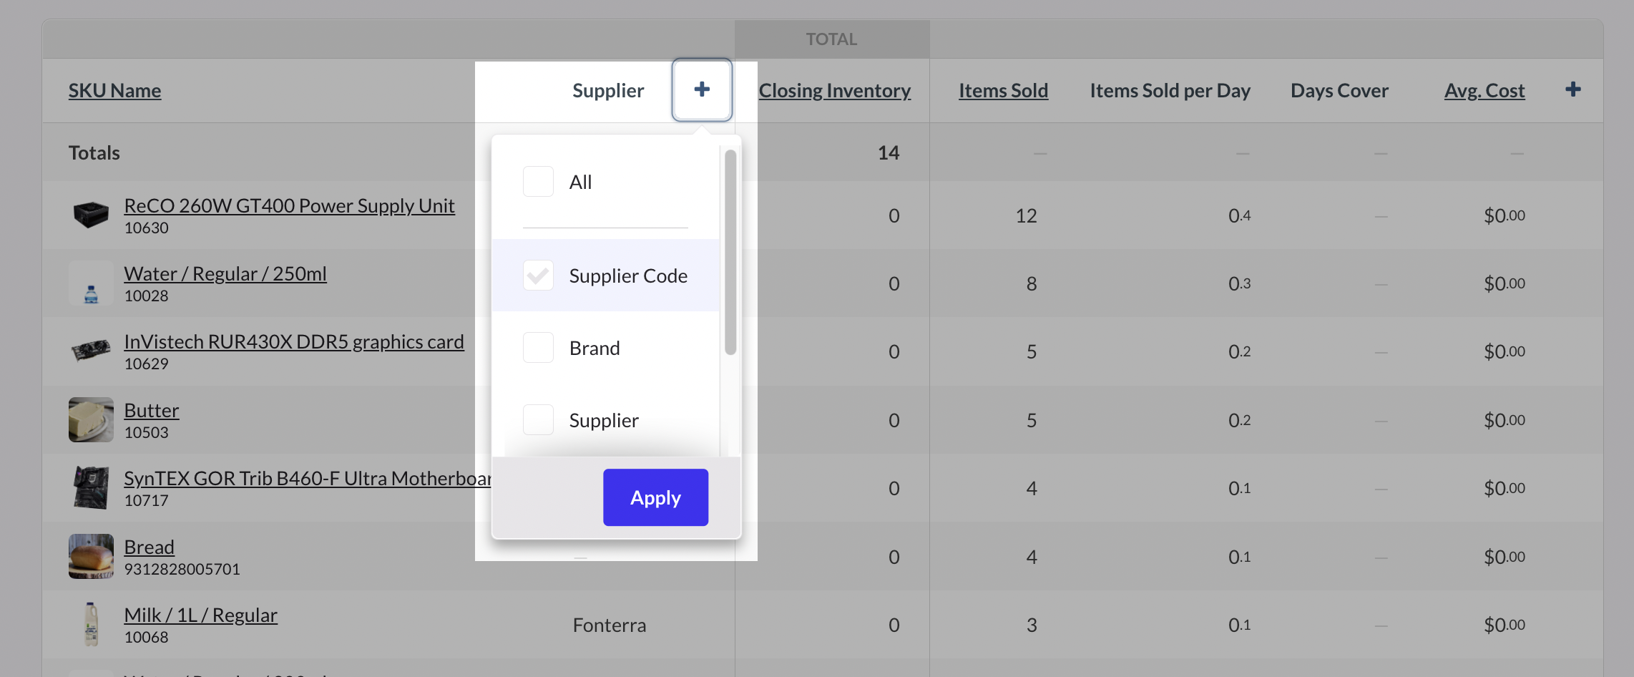Image resolution: width=1634 pixels, height=677 pixels.
Task: Uncheck the Supplier Code checkbox
Action: [x=538, y=276]
